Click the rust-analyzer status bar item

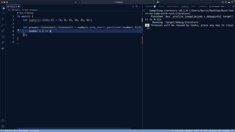pos(34,131)
